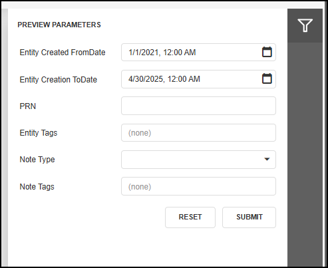
Task: Click the dark sidebar below the filter icon
Action: (305, 154)
